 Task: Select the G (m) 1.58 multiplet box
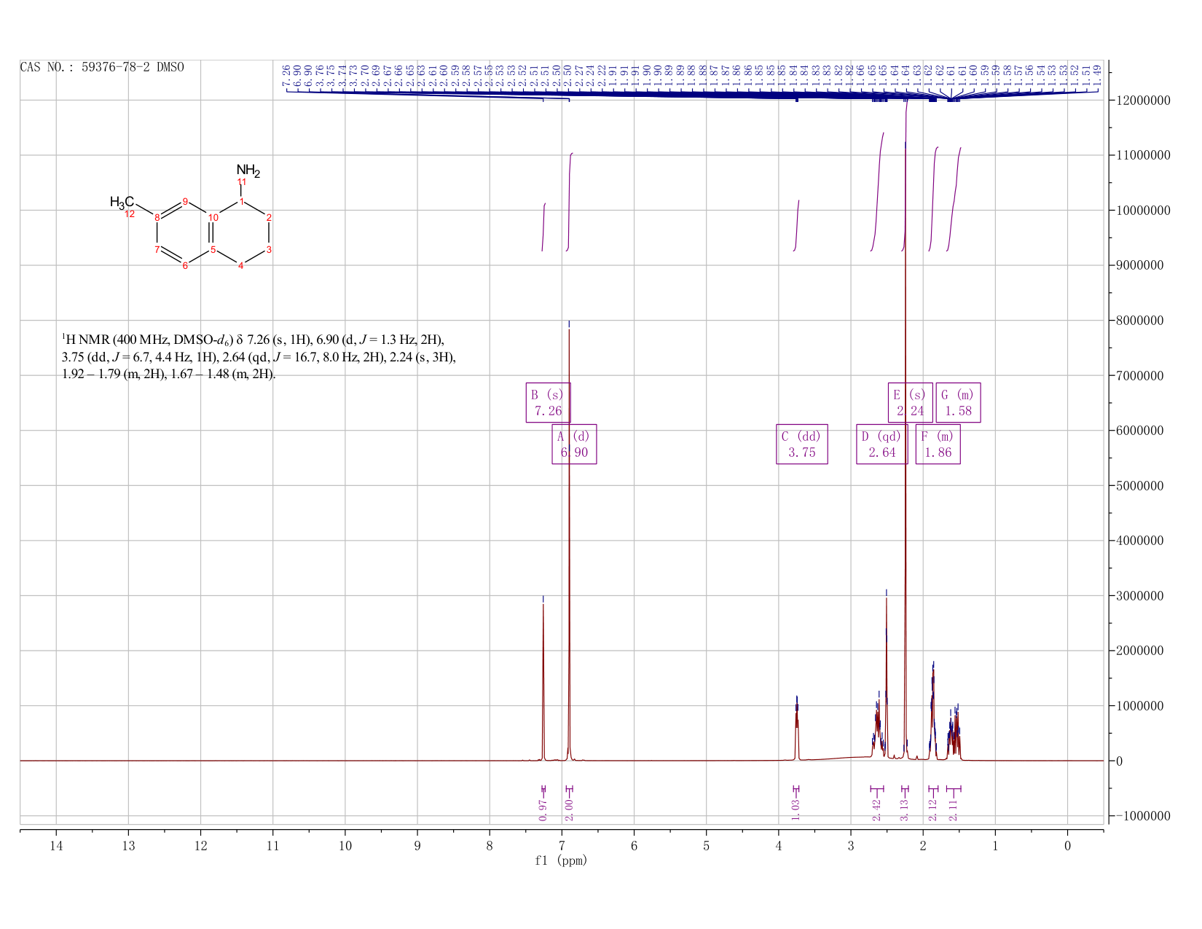[958, 402]
